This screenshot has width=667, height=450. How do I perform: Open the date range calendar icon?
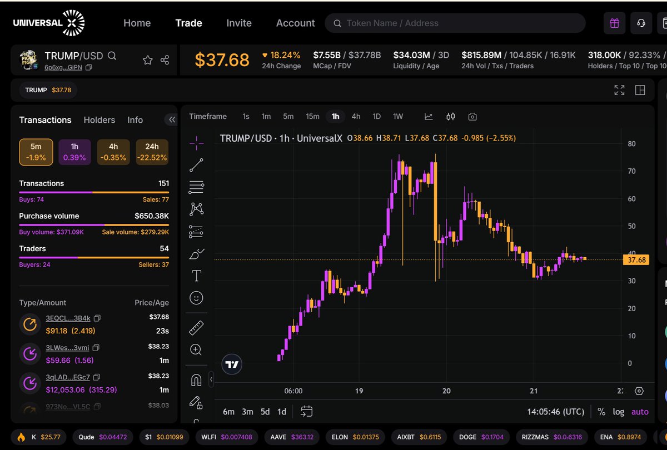(x=307, y=412)
